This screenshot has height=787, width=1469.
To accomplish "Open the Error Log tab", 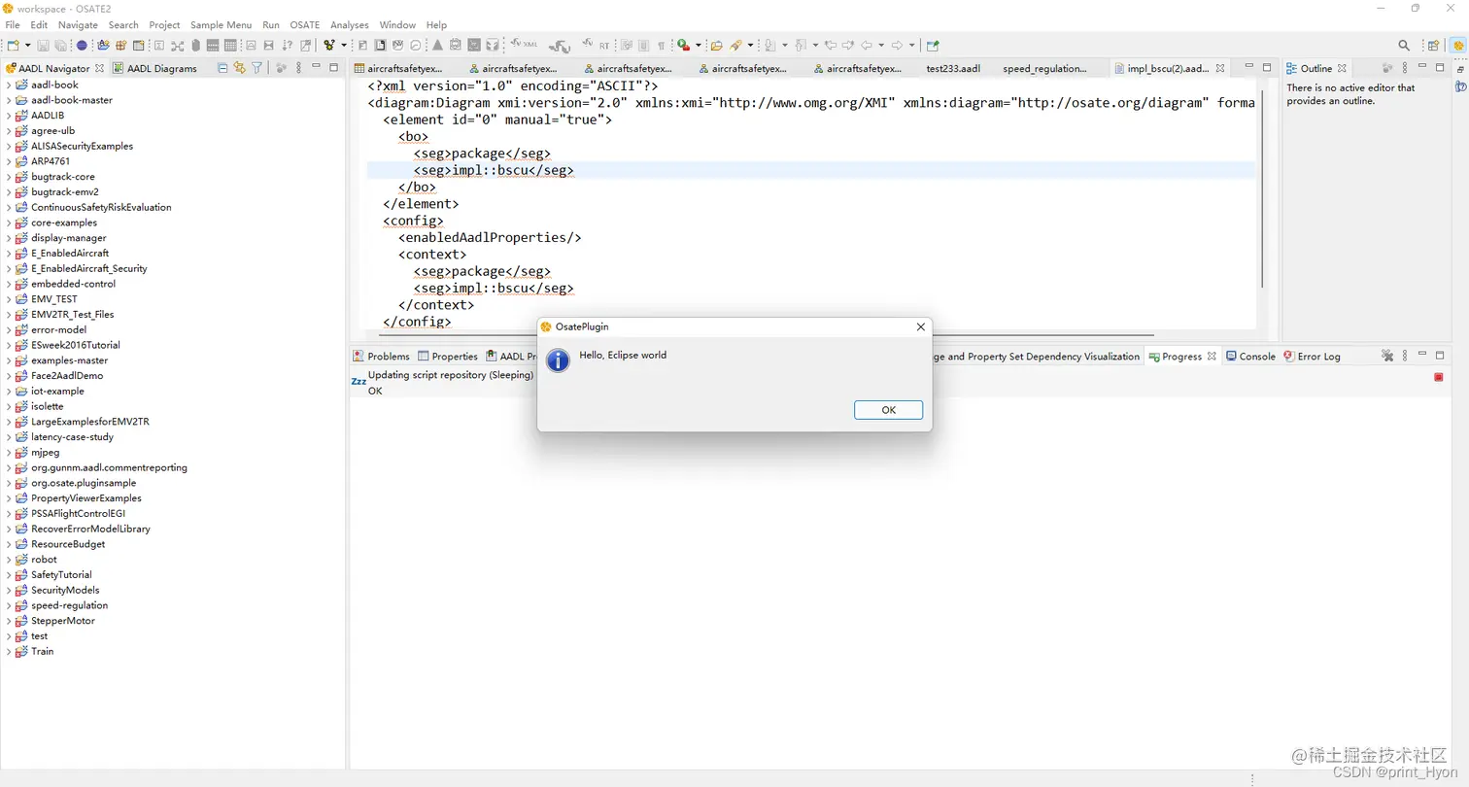I will pos(1312,357).
